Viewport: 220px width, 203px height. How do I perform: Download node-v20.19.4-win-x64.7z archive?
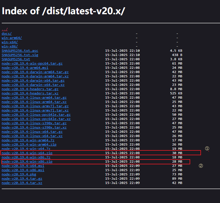pyautogui.click(x=26, y=149)
